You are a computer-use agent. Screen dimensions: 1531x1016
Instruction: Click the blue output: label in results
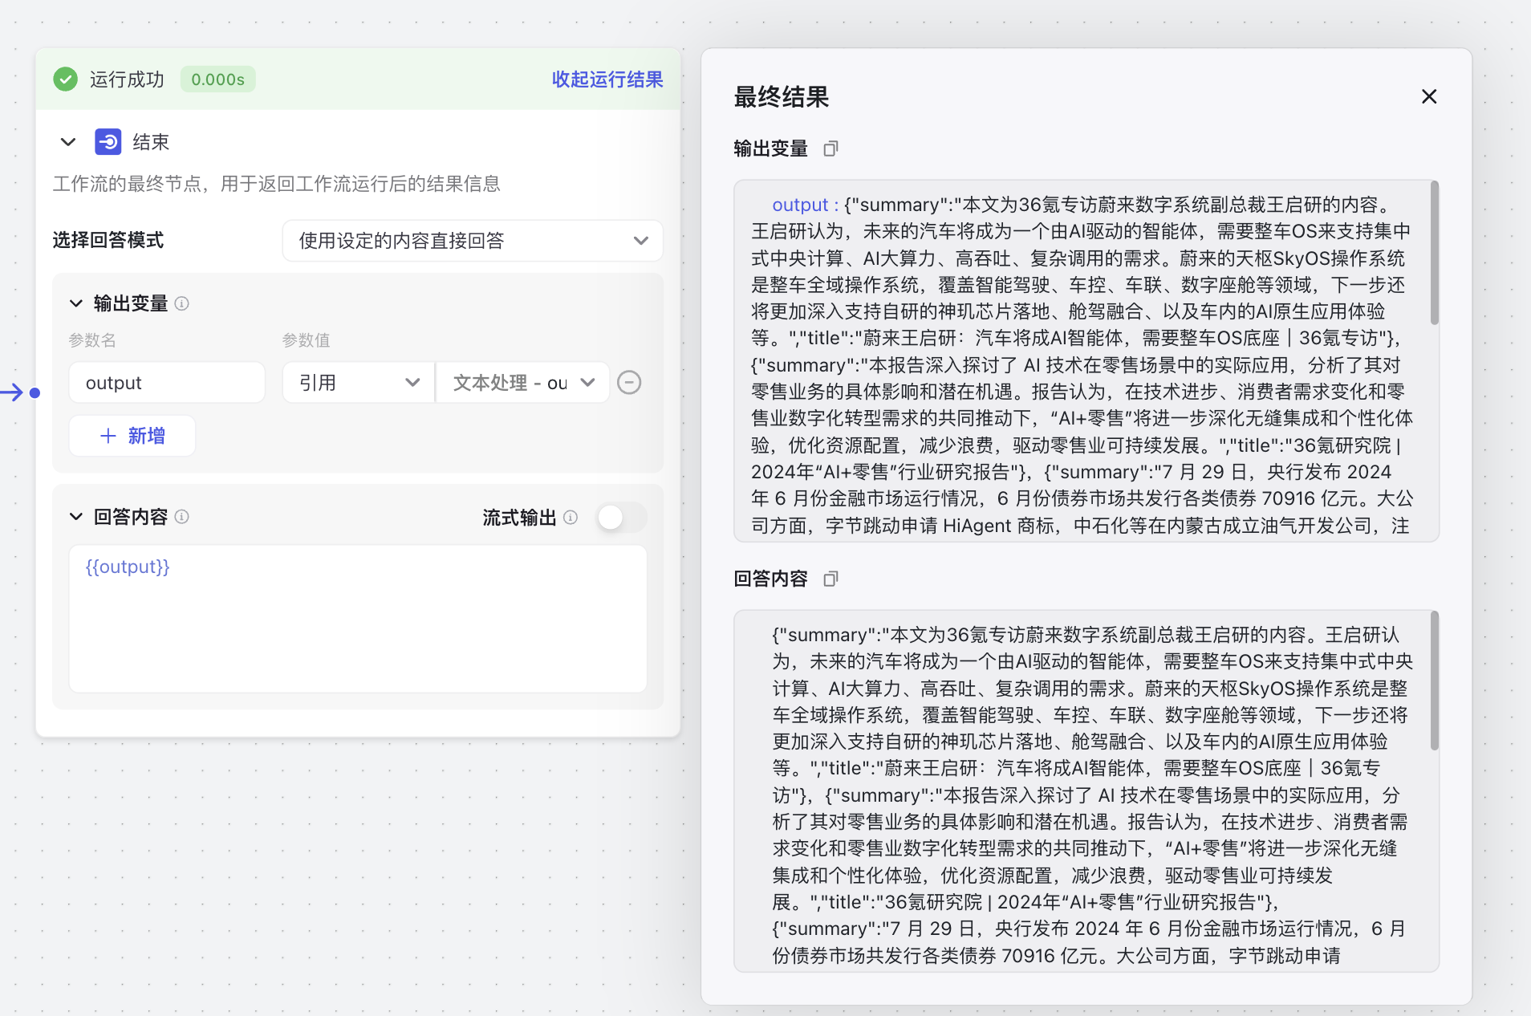point(806,205)
